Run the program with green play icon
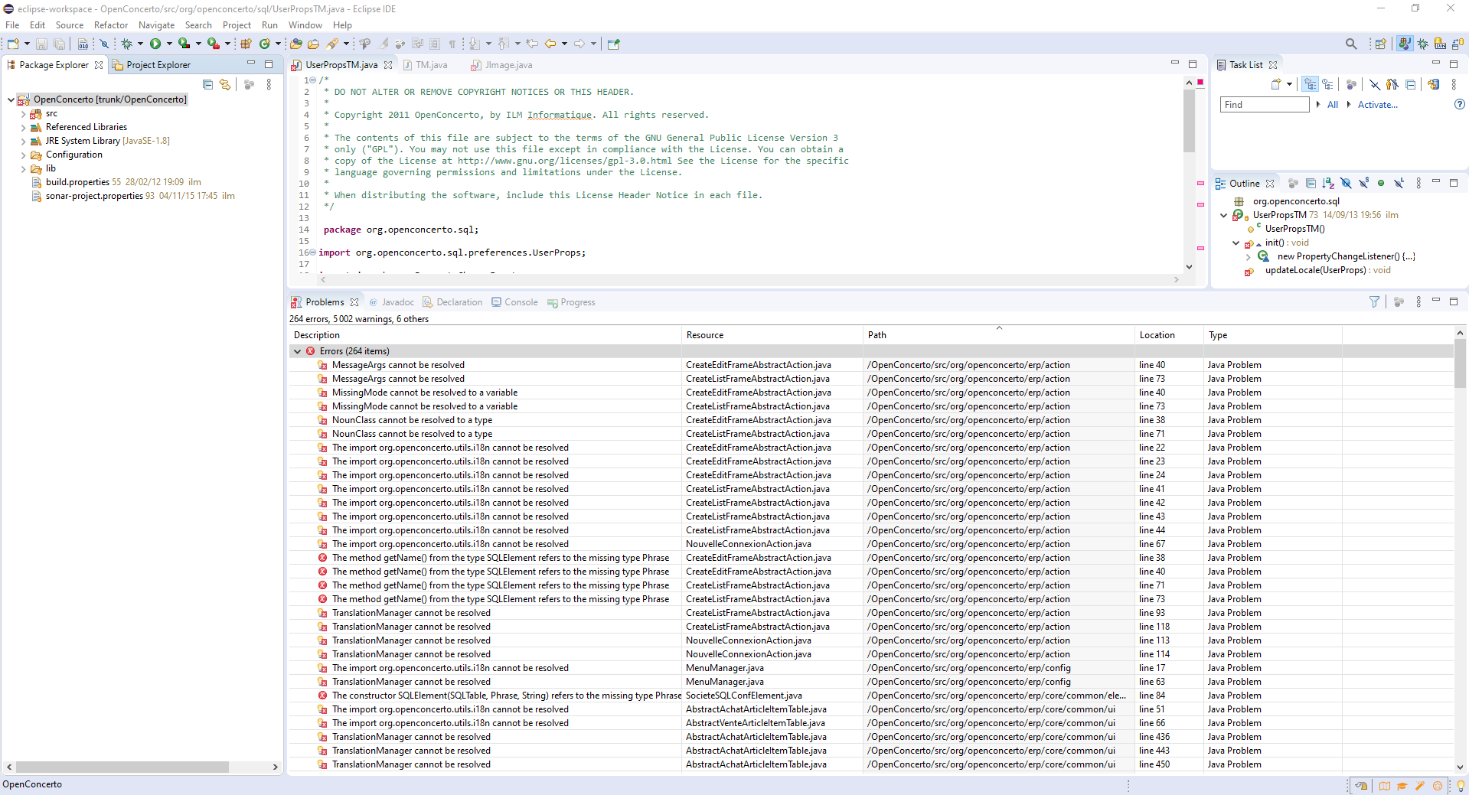This screenshot has width=1469, height=795. [155, 44]
